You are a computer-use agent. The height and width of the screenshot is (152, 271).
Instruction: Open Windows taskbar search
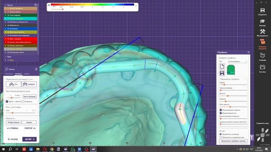click(10, 149)
